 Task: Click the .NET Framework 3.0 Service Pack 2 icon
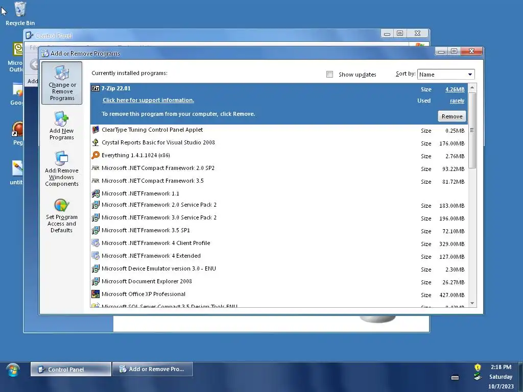[96, 217]
